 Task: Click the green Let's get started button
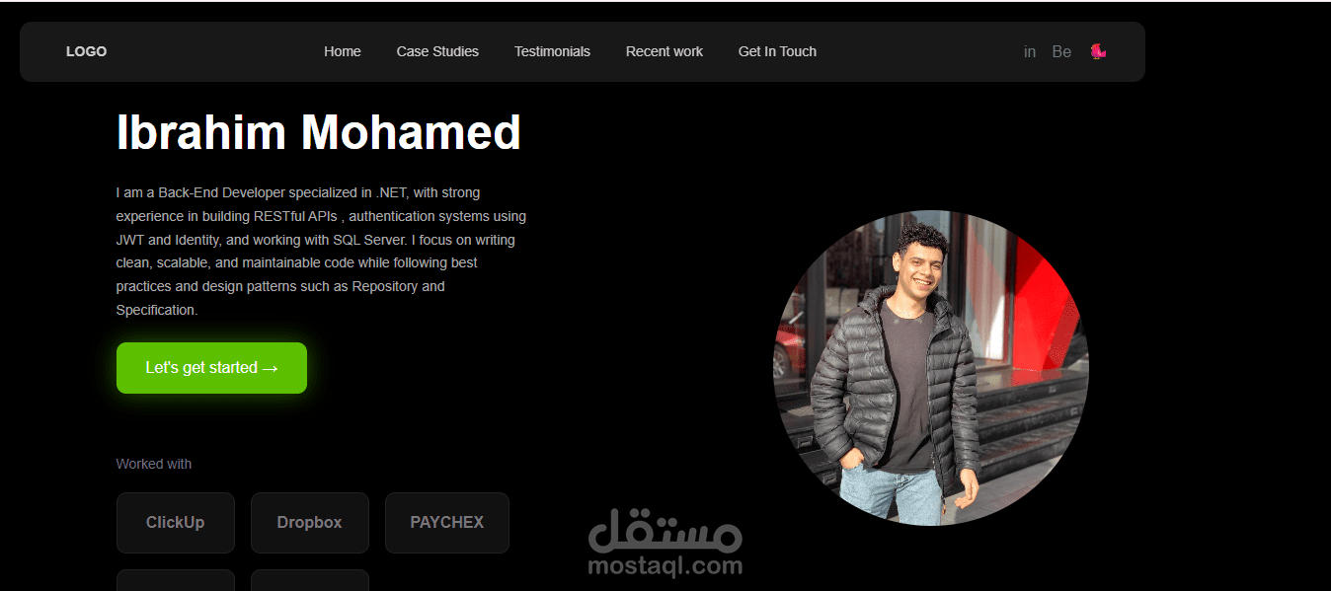coord(211,368)
